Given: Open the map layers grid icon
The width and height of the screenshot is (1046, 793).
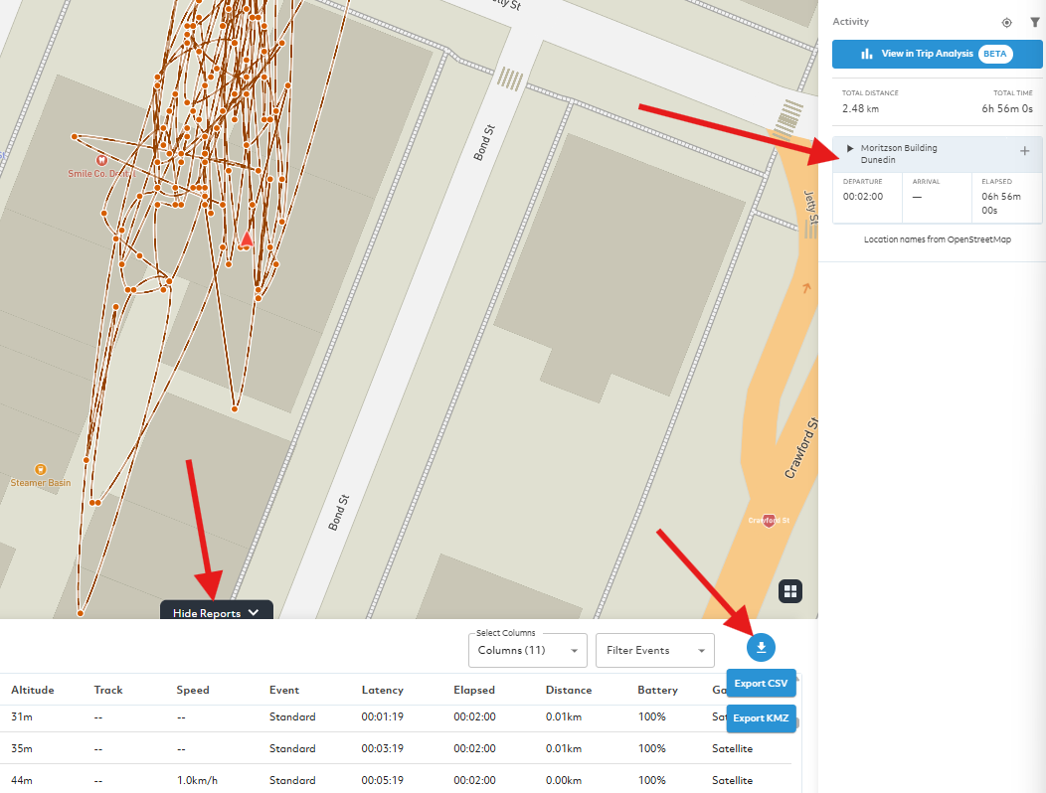Looking at the screenshot, I should (790, 591).
